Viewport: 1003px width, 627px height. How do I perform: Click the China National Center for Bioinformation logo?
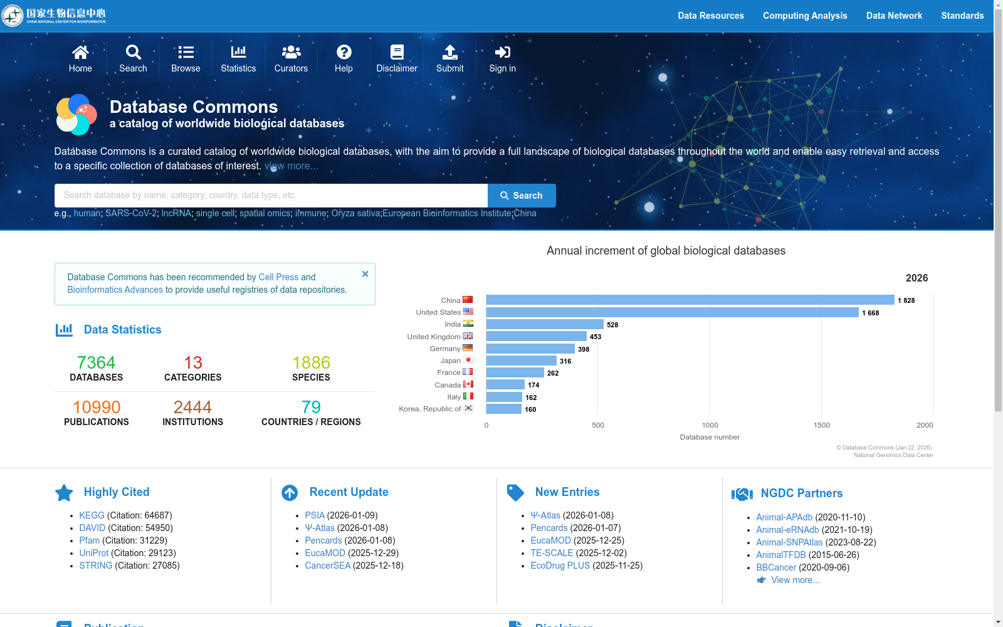coord(54,16)
